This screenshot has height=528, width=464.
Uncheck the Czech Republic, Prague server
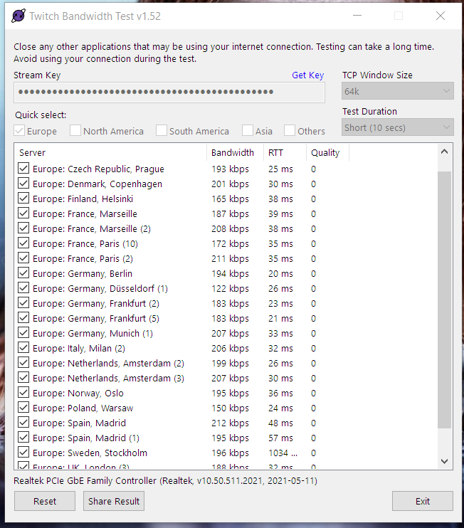(23, 169)
